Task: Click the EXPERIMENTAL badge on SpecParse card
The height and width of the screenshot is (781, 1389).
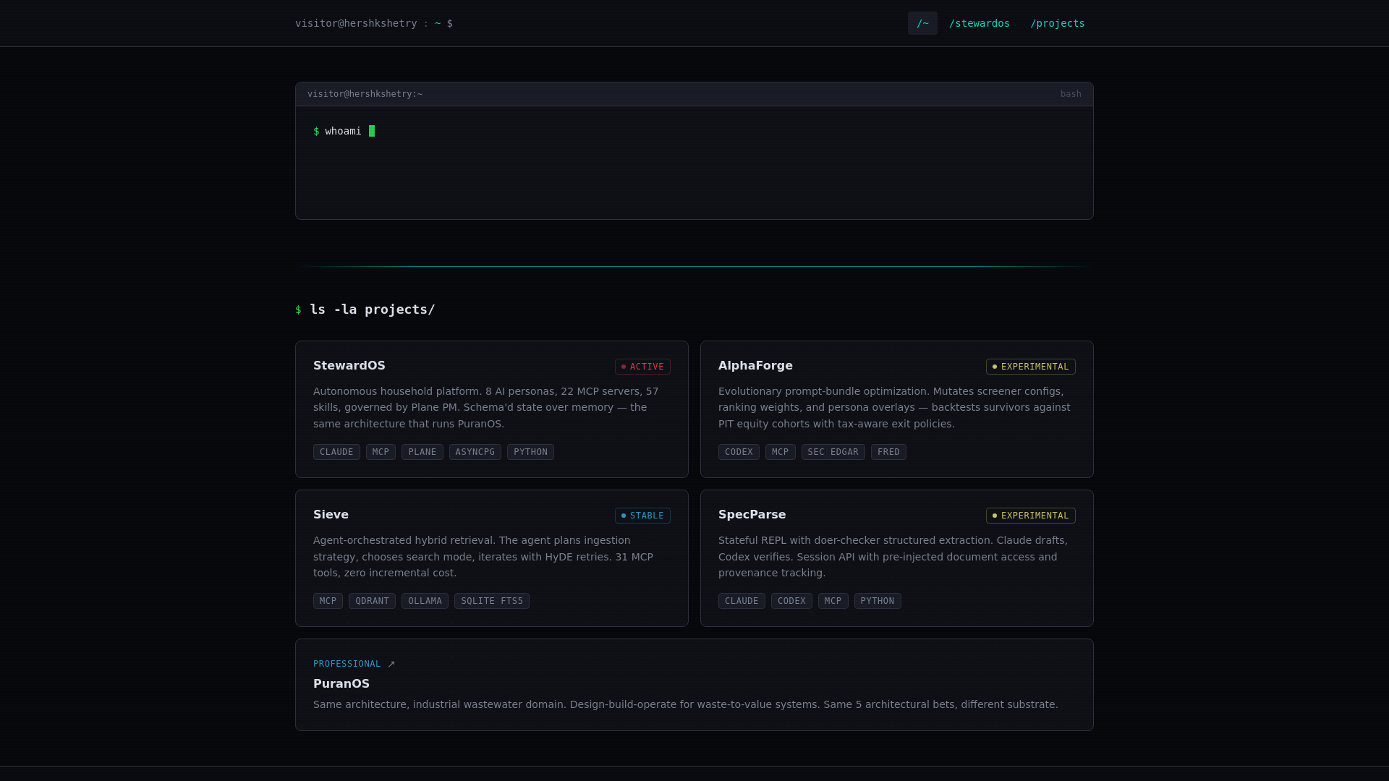Action: click(x=1030, y=516)
